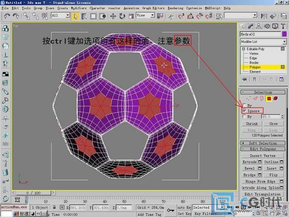Select the red cube Element icon
The image size is (289, 217).
(x=276, y=98)
